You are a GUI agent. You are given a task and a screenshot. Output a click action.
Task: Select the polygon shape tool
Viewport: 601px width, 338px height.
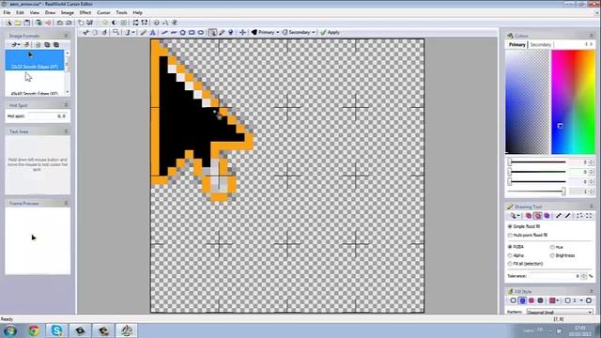pos(183,33)
